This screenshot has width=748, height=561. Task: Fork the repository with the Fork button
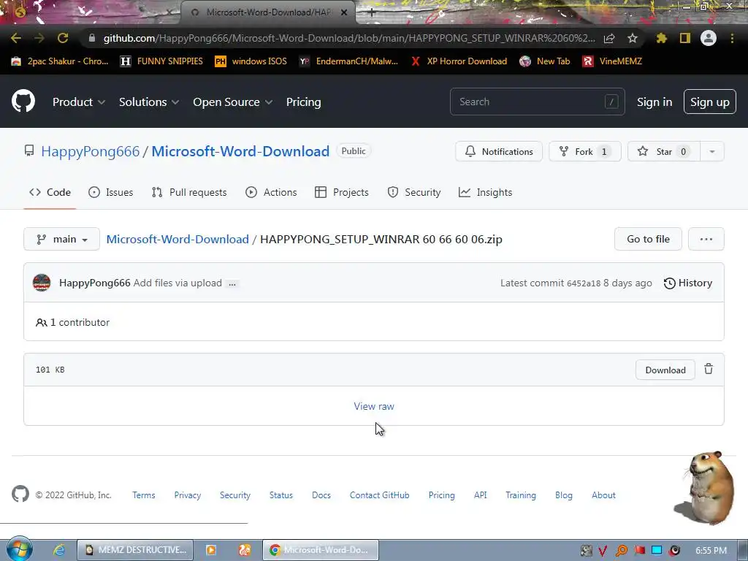(585, 152)
